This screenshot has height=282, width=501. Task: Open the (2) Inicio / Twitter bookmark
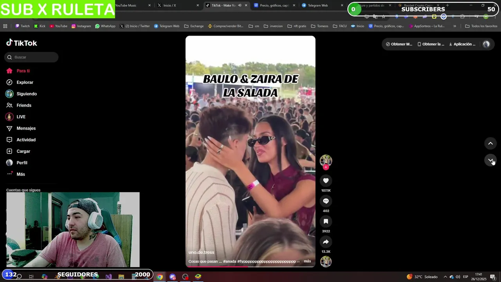(x=135, y=26)
